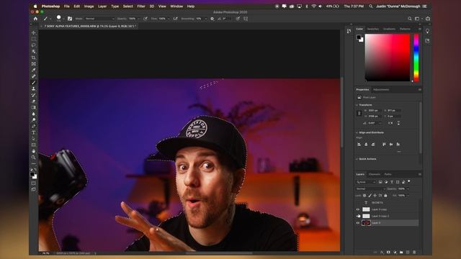Toggle lock image pixels
Viewport: 461px width, 259px height.
coord(370,195)
